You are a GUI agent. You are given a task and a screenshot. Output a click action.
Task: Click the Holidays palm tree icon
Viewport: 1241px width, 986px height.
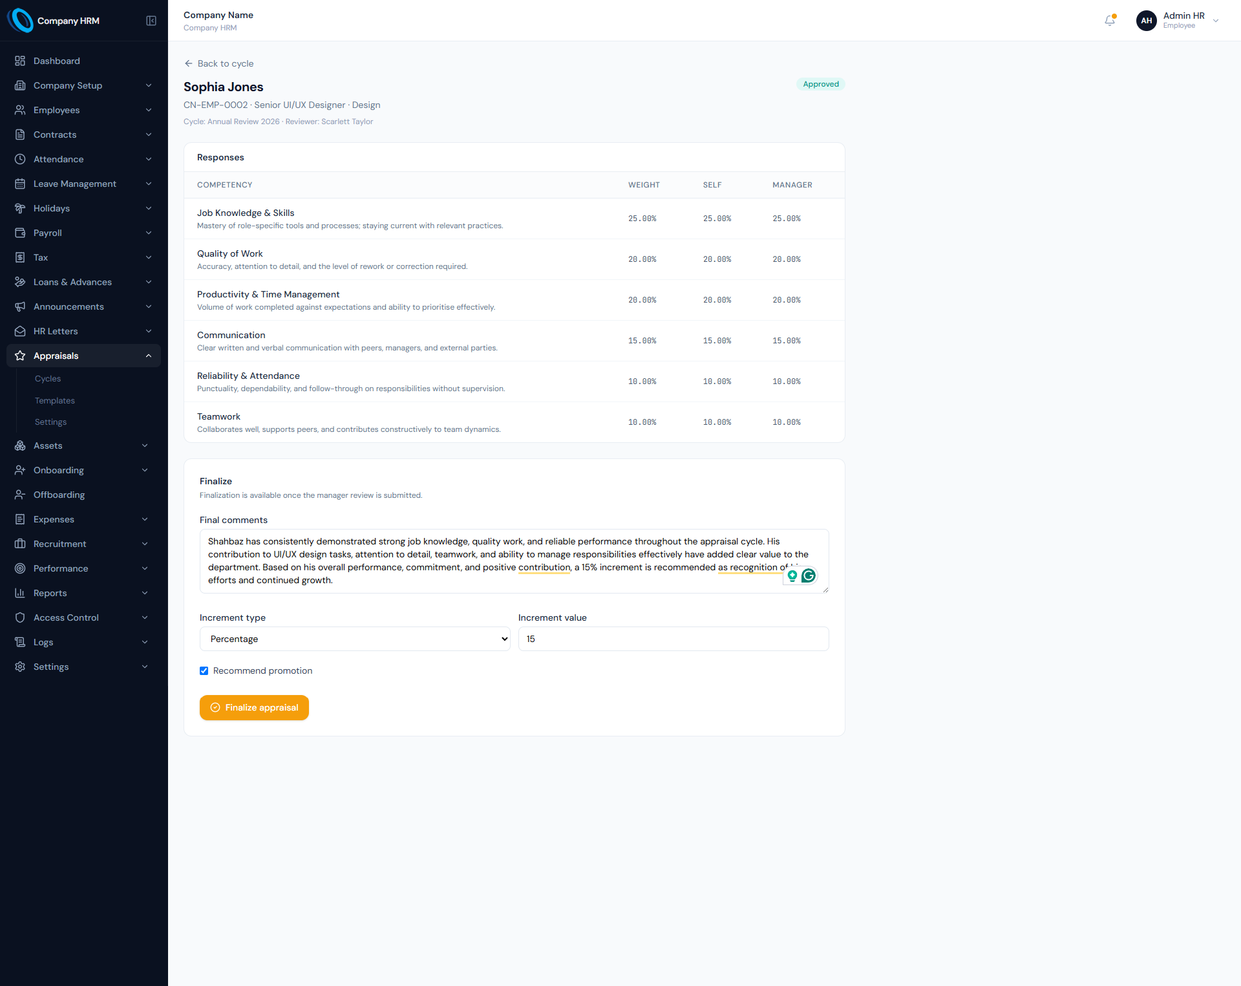point(20,208)
